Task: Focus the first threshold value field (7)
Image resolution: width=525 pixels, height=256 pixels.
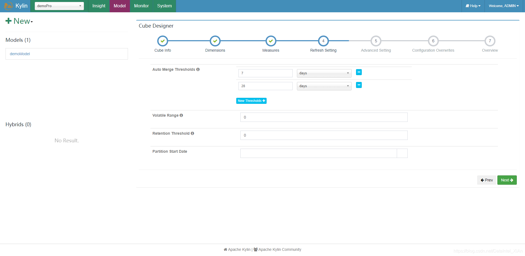Action: (266, 73)
